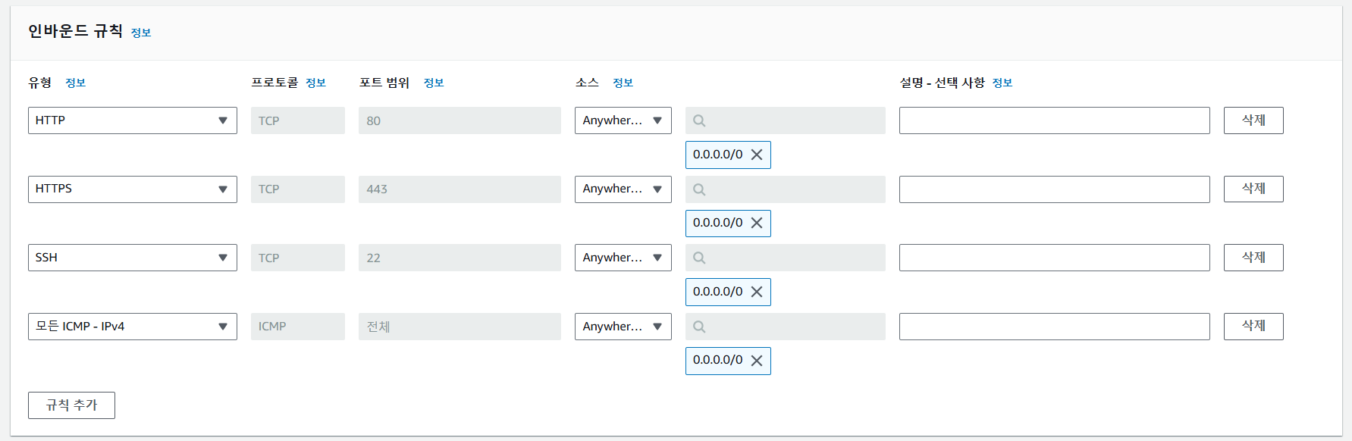Expand the Anywhere source dropdown for ICMP
The width and height of the screenshot is (1352, 441).
point(623,327)
